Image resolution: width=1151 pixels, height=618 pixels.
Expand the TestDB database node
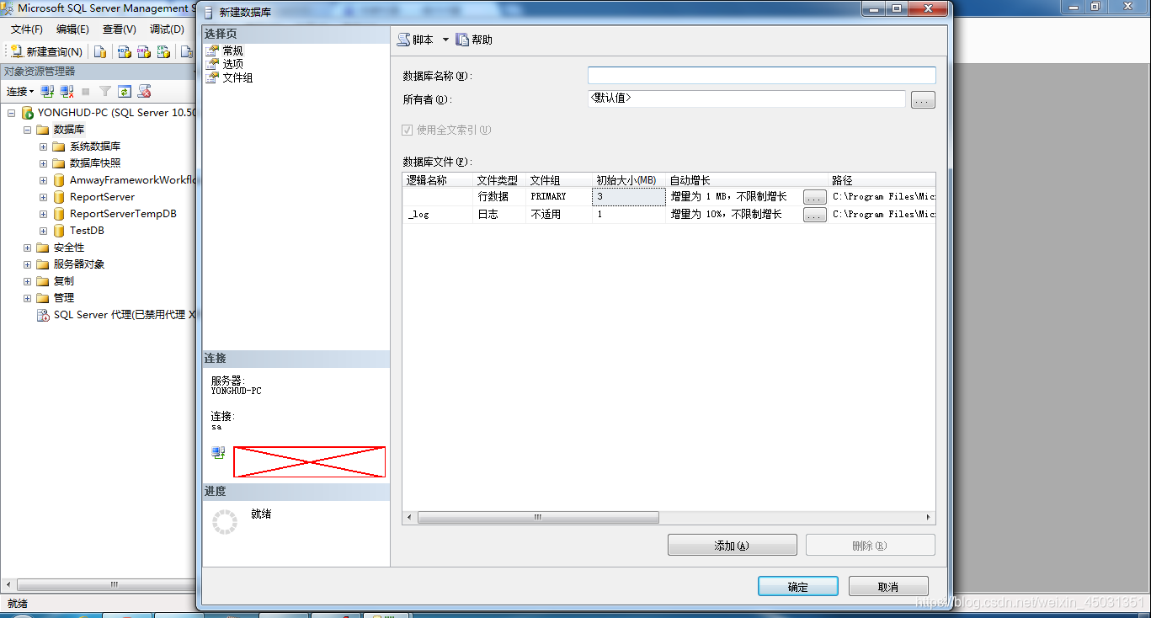(43, 231)
